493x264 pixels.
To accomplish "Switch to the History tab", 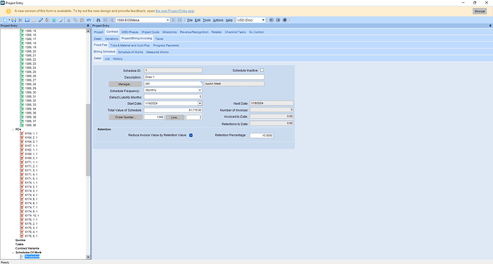I will pyautogui.click(x=118, y=59).
